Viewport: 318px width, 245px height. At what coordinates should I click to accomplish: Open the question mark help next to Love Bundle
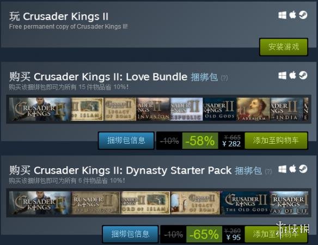coord(224,78)
